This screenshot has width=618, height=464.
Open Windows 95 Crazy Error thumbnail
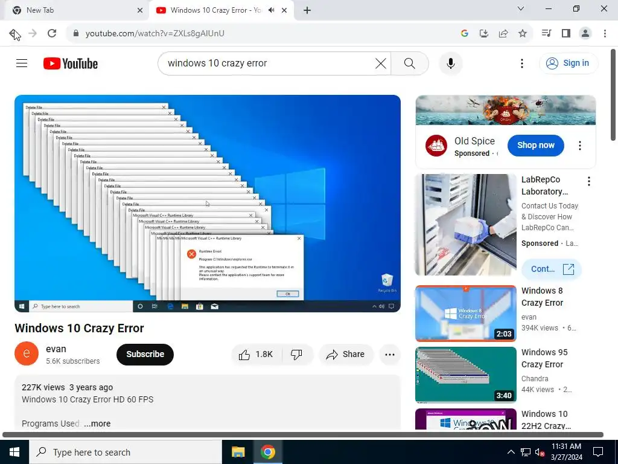tap(466, 375)
